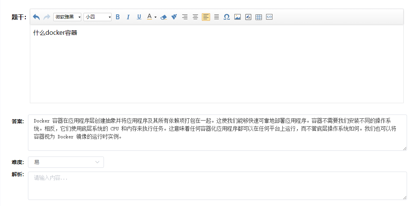This screenshot has height=206, width=418.
Task: Open the 微软雅黑 font family dropdown
Action: tap(67, 17)
